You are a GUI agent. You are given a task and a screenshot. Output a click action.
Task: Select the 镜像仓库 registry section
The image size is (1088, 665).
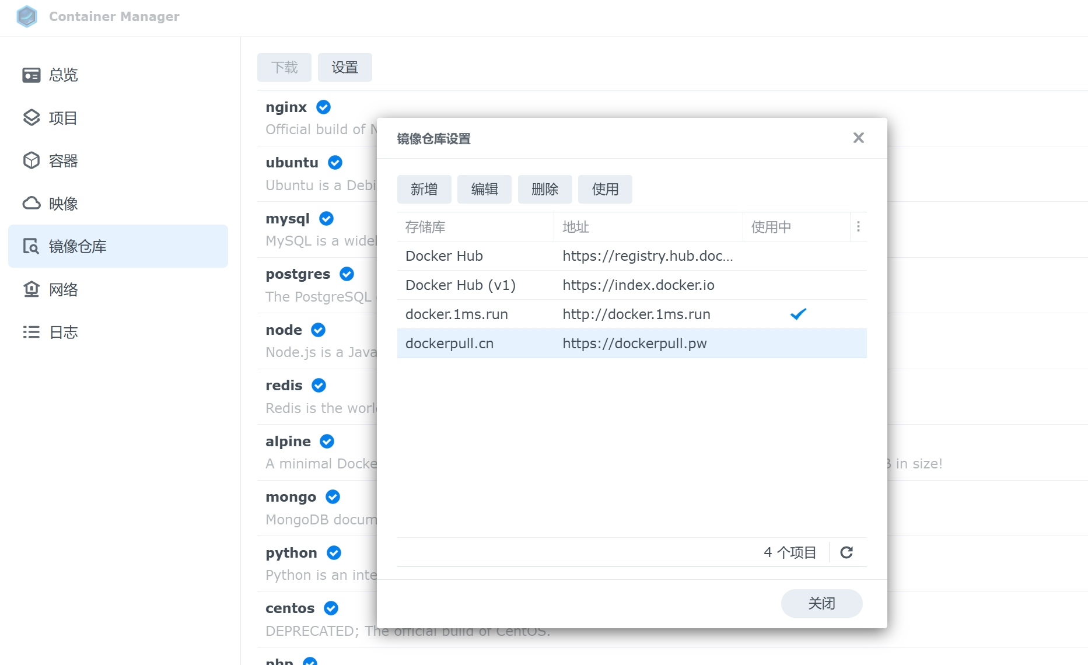tap(78, 246)
